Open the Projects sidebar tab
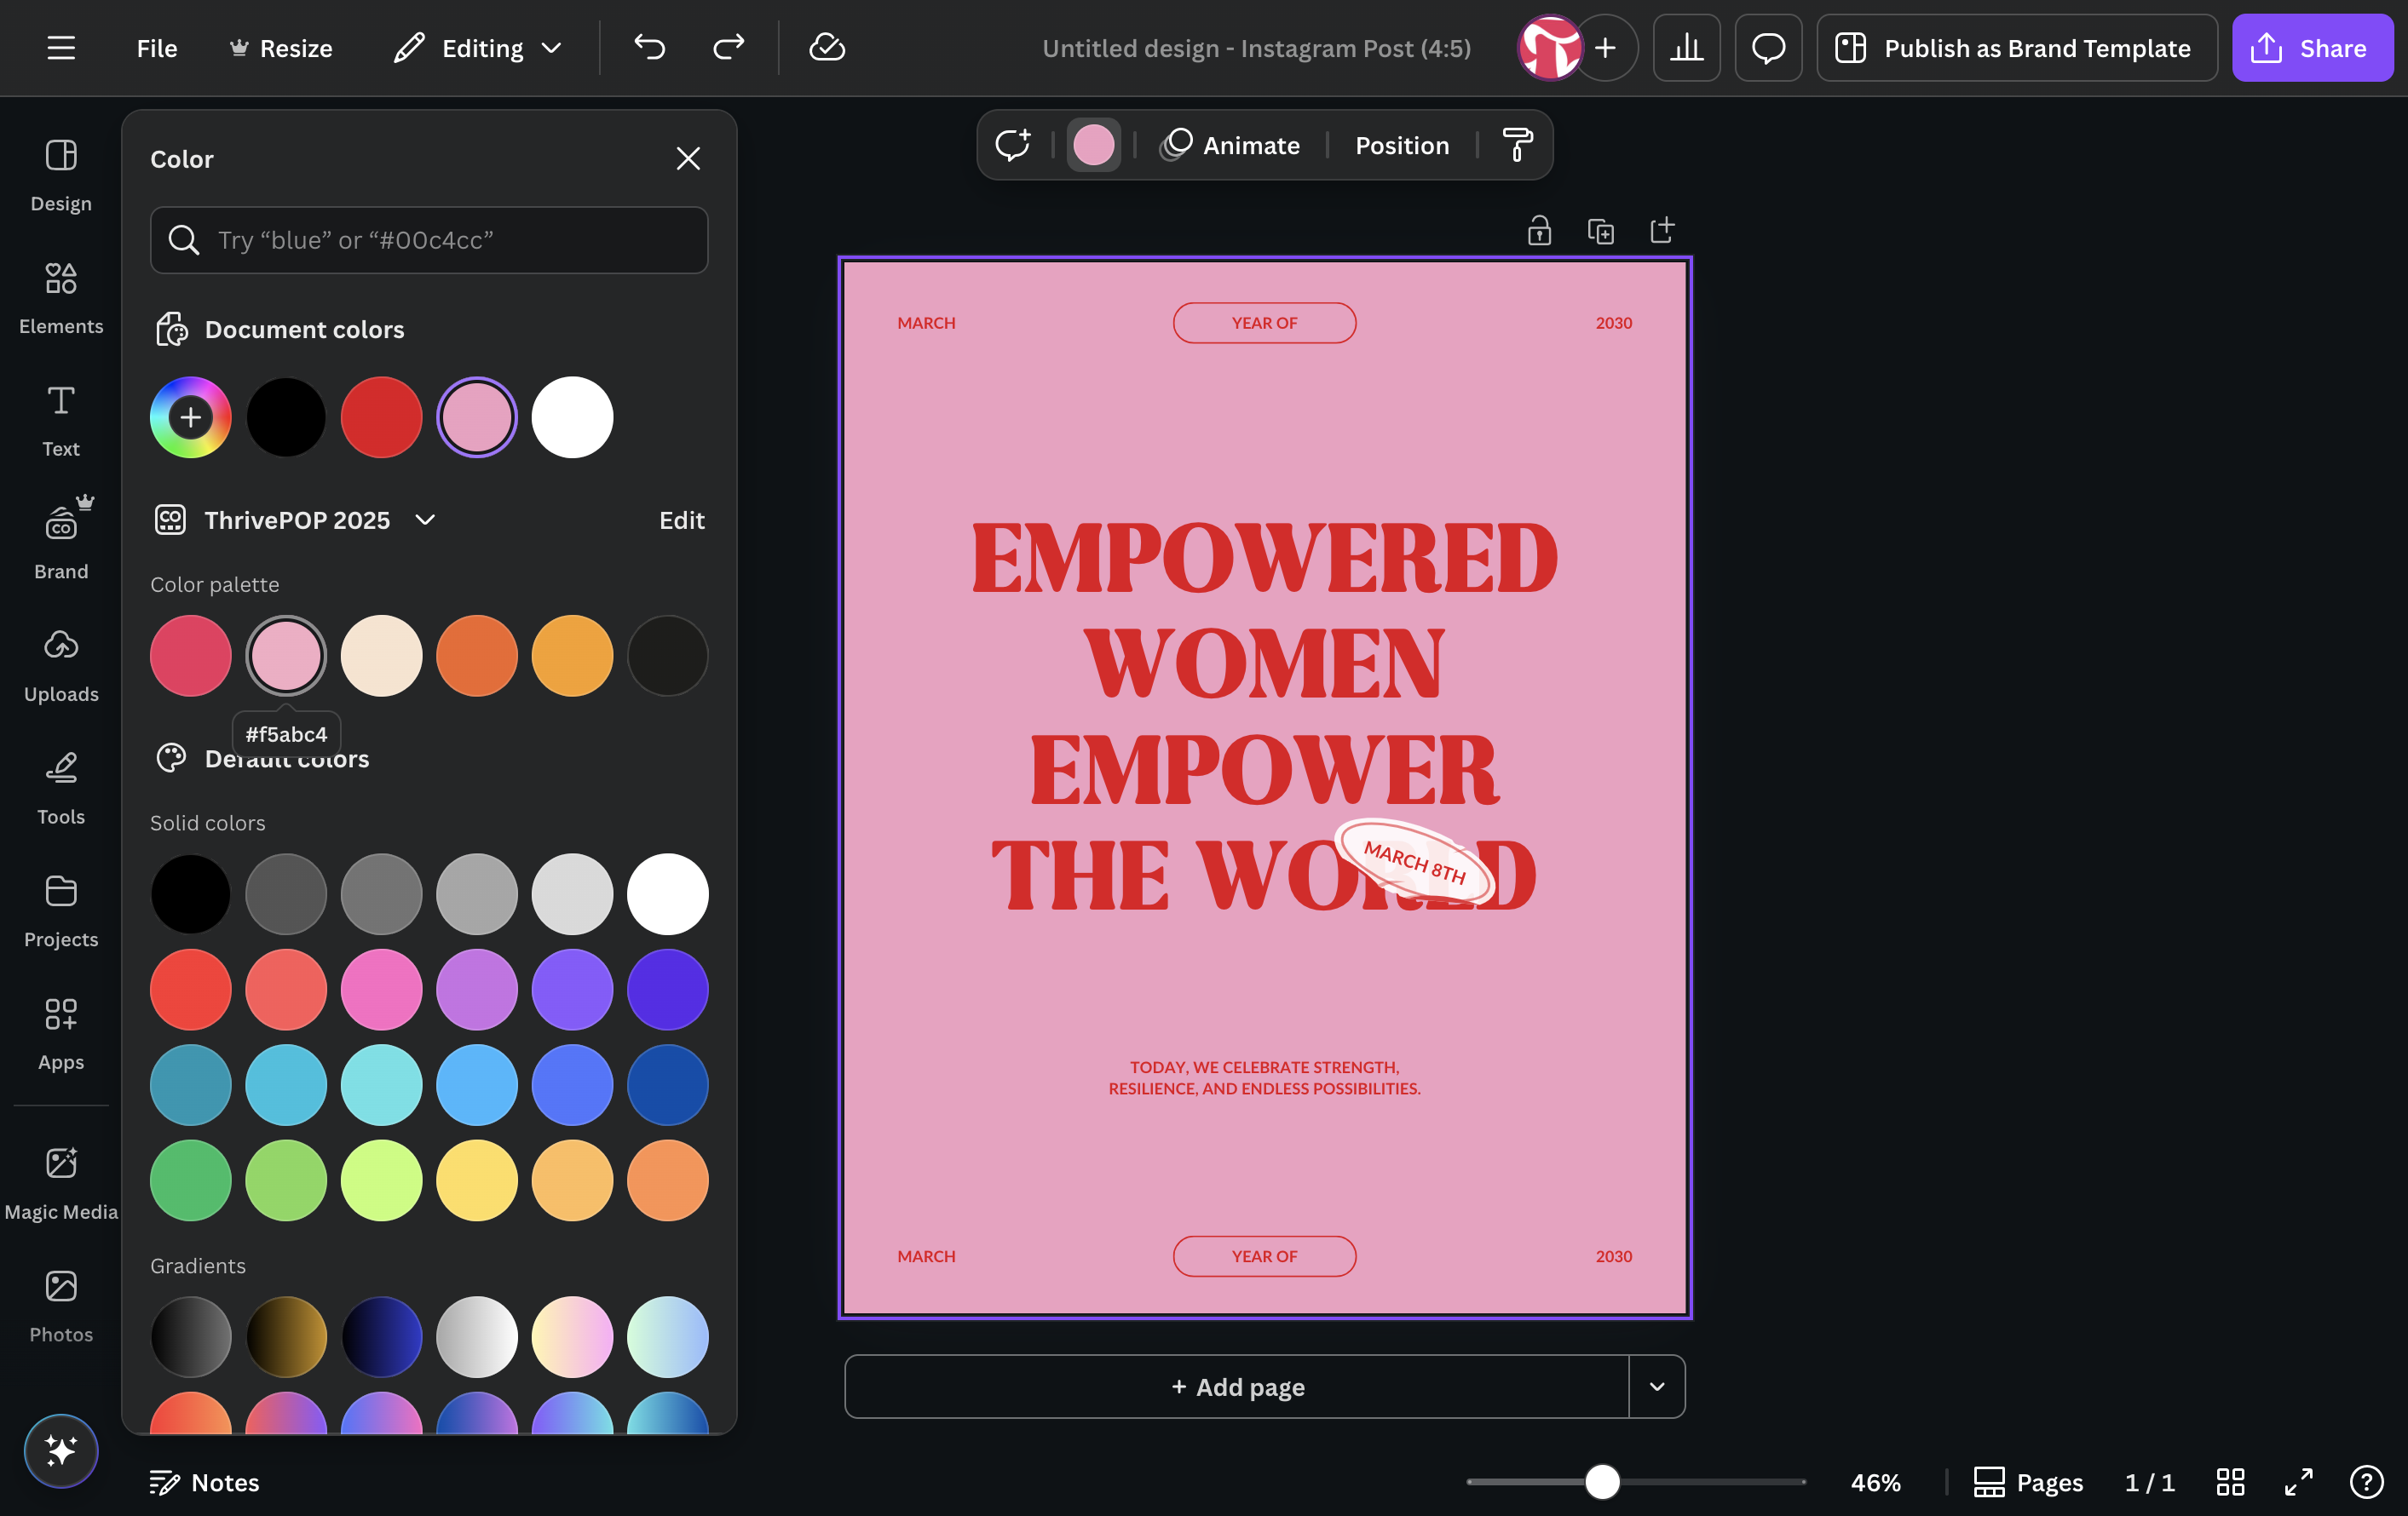 pyautogui.click(x=61, y=911)
